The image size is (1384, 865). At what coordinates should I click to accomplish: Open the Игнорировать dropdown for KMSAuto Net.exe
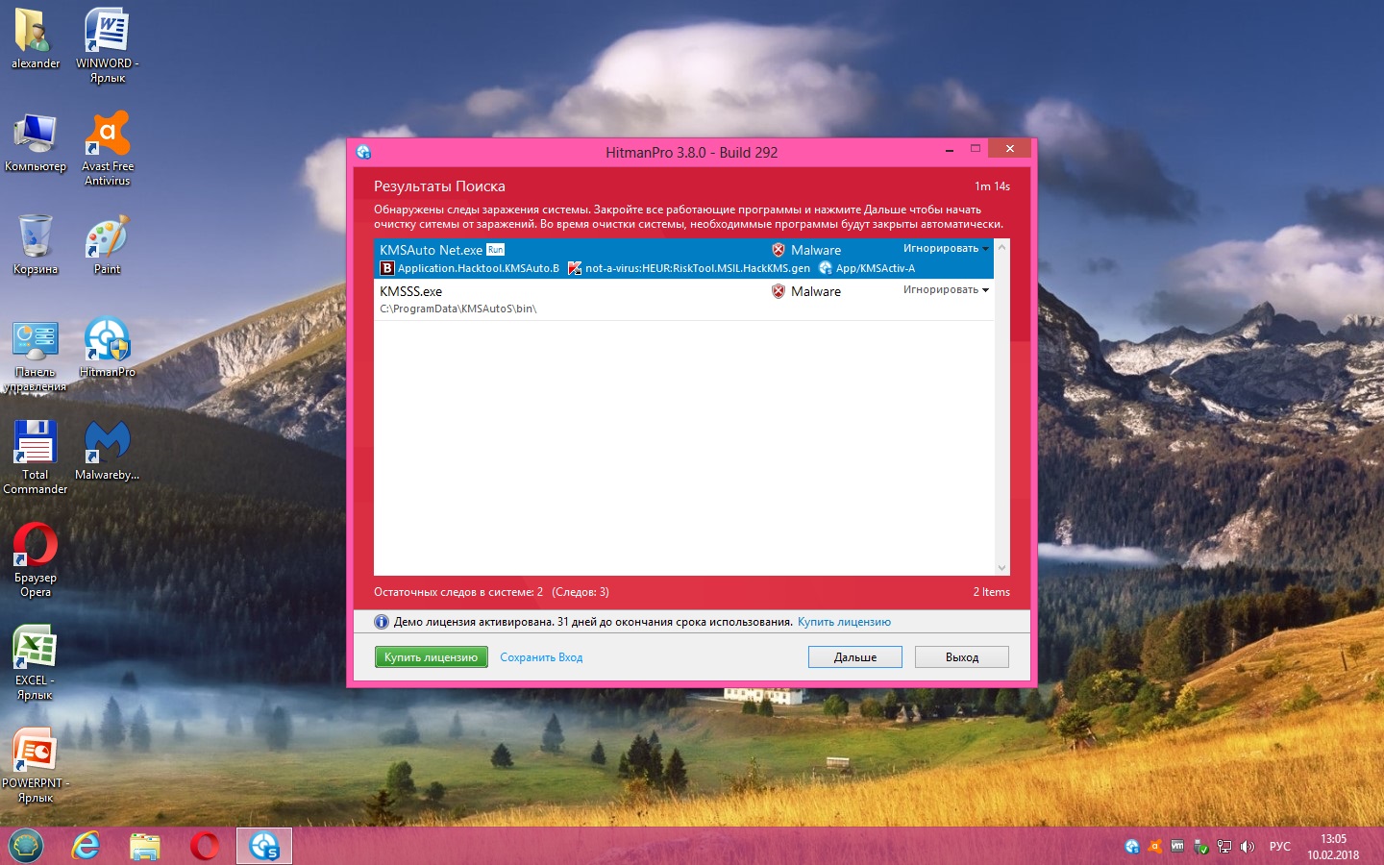946,248
